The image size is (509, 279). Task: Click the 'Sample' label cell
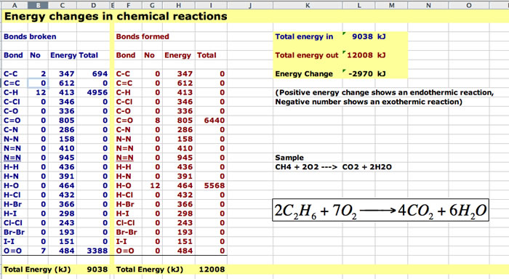289,158
